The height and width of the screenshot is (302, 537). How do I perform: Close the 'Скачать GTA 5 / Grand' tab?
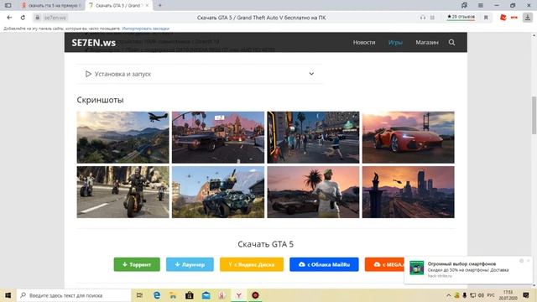(x=147, y=6)
